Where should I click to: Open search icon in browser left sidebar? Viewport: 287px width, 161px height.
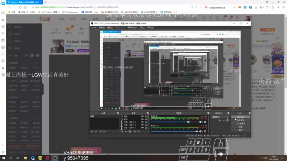point(3,34)
